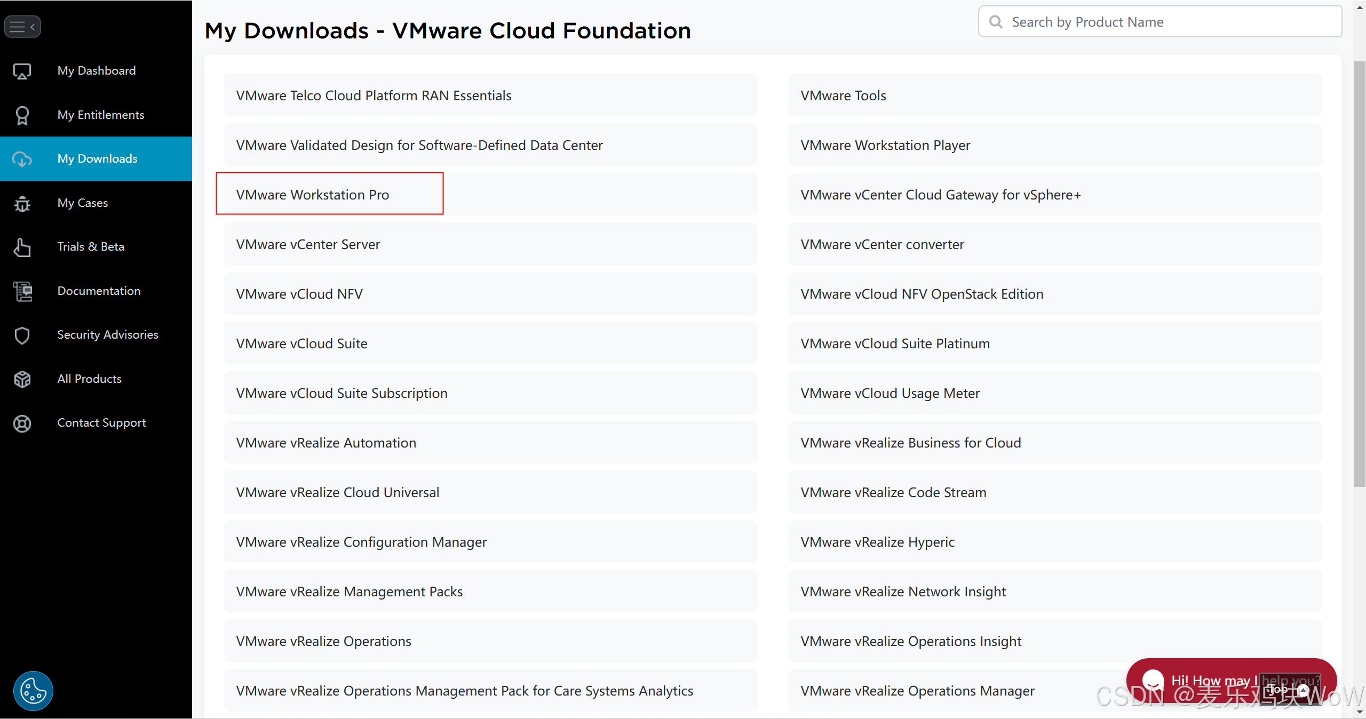Open cookie settings round button

33,691
